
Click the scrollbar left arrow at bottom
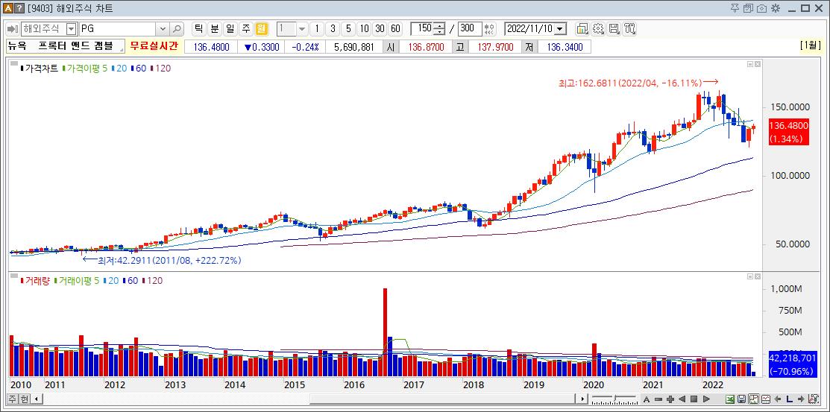tap(37, 399)
